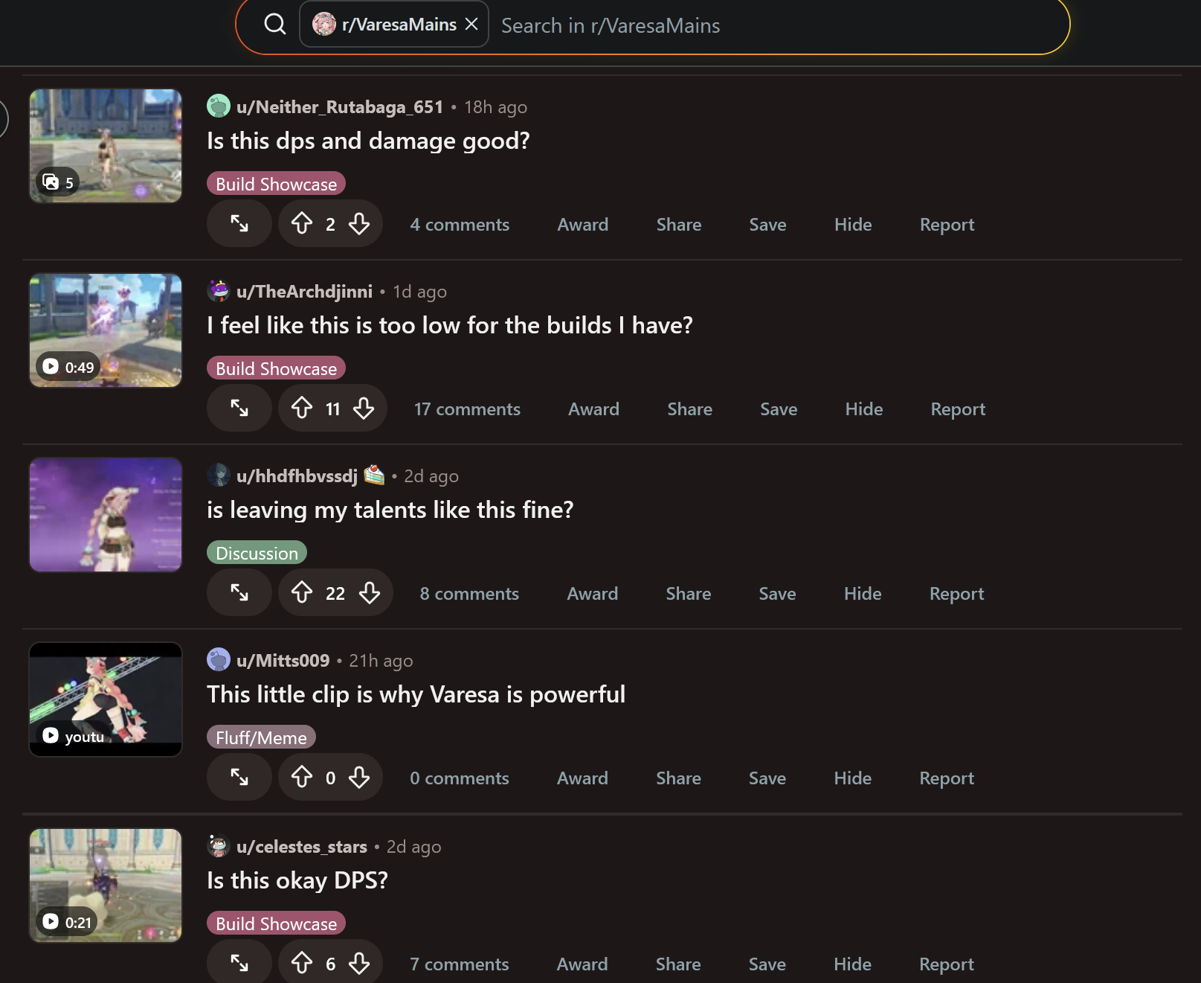The height and width of the screenshot is (983, 1201).
Task: Click the search magnifier icon
Action: click(275, 25)
